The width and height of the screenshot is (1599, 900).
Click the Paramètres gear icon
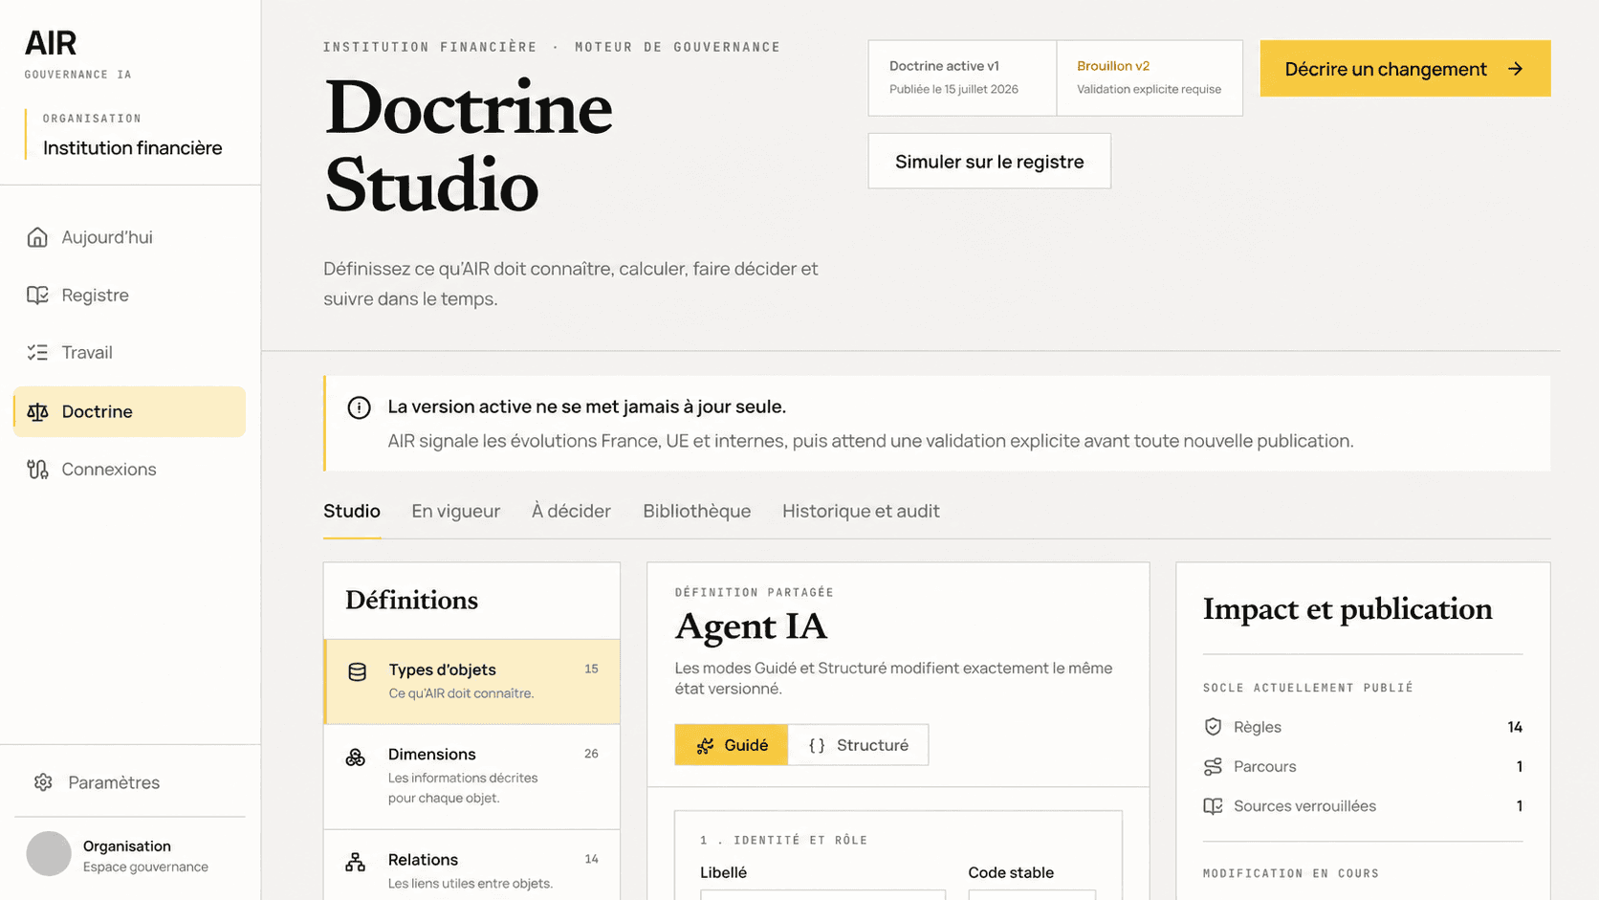click(x=43, y=782)
